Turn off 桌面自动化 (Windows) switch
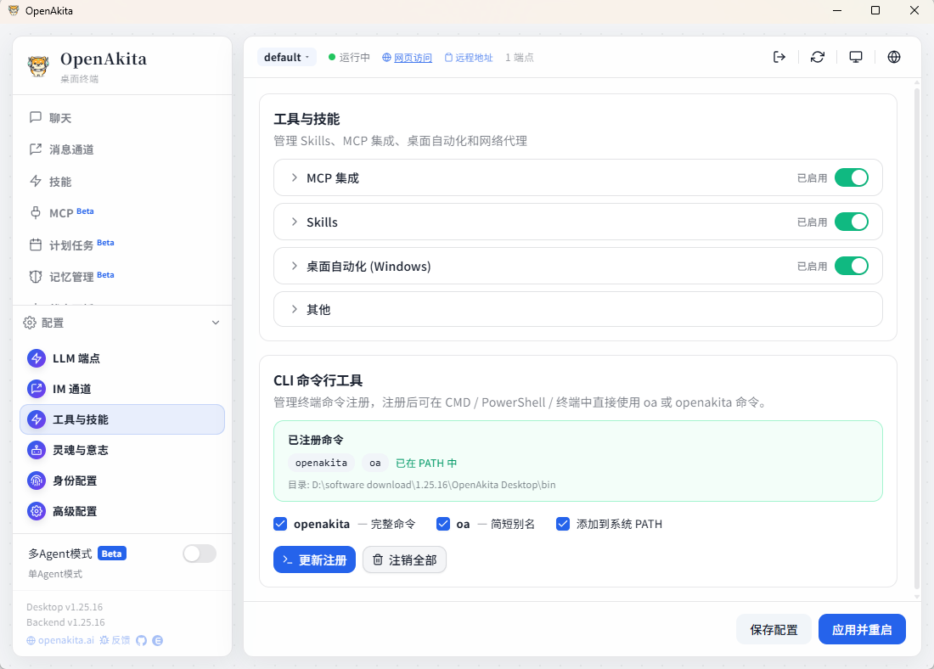The height and width of the screenshot is (669, 934). [x=851, y=266]
